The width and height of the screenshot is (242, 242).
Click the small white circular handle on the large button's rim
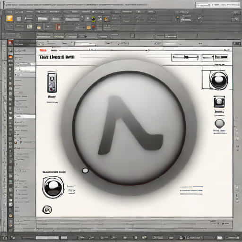coord(85,171)
